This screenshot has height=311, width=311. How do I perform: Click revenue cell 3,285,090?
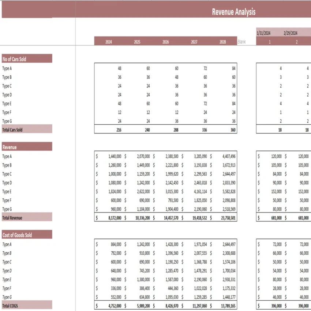pos(201,157)
